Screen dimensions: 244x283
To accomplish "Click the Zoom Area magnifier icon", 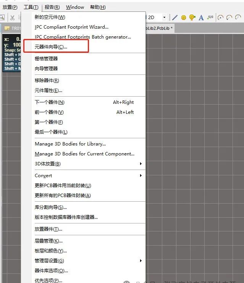I will 2,18.
